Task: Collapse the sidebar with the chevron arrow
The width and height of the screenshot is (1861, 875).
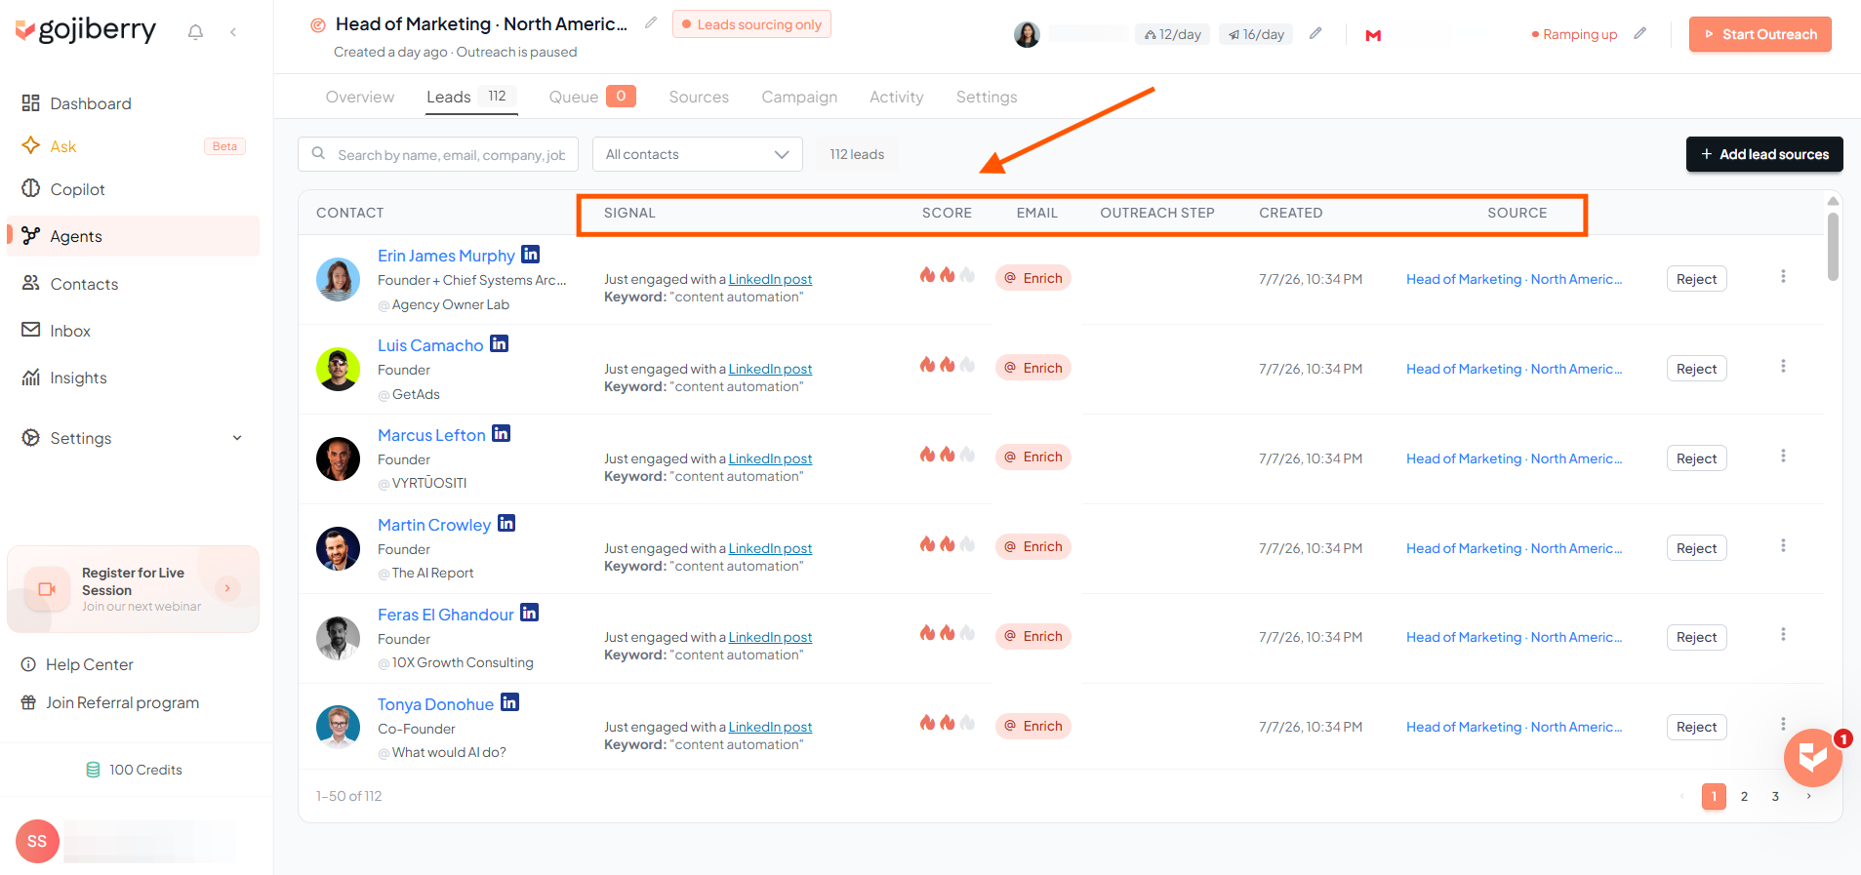Action: (x=233, y=32)
